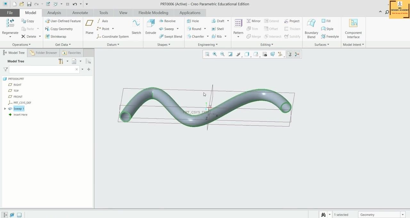Create a datum Plane

point(89,27)
